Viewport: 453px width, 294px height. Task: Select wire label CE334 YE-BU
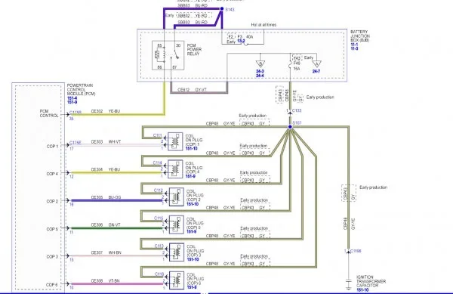[x=106, y=169]
